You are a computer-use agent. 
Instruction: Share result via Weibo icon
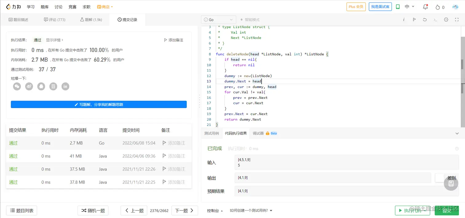coord(29,87)
